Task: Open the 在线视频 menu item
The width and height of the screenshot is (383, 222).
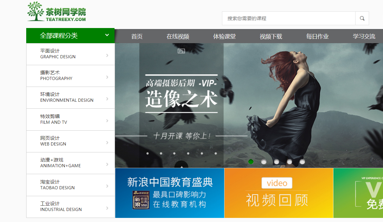Action: tap(178, 36)
